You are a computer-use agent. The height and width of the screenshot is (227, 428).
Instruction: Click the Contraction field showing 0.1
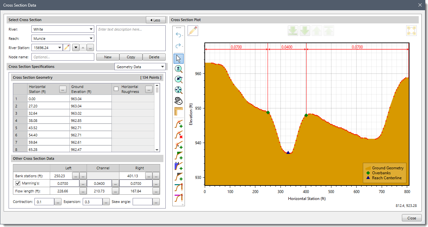[x=44, y=202]
